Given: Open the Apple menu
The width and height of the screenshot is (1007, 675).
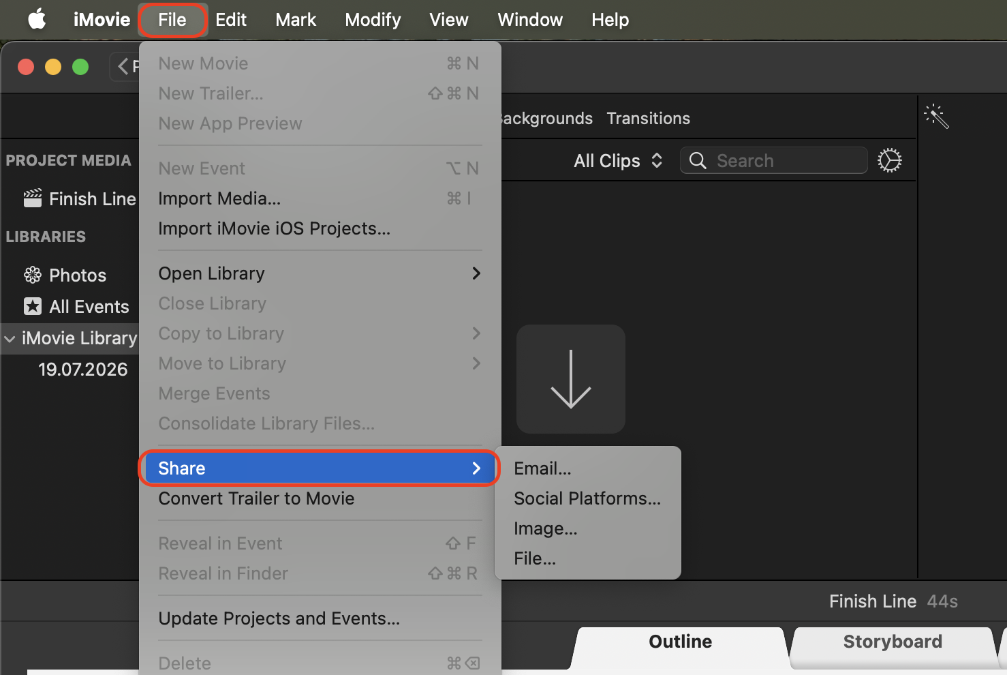Looking at the screenshot, I should point(37,20).
